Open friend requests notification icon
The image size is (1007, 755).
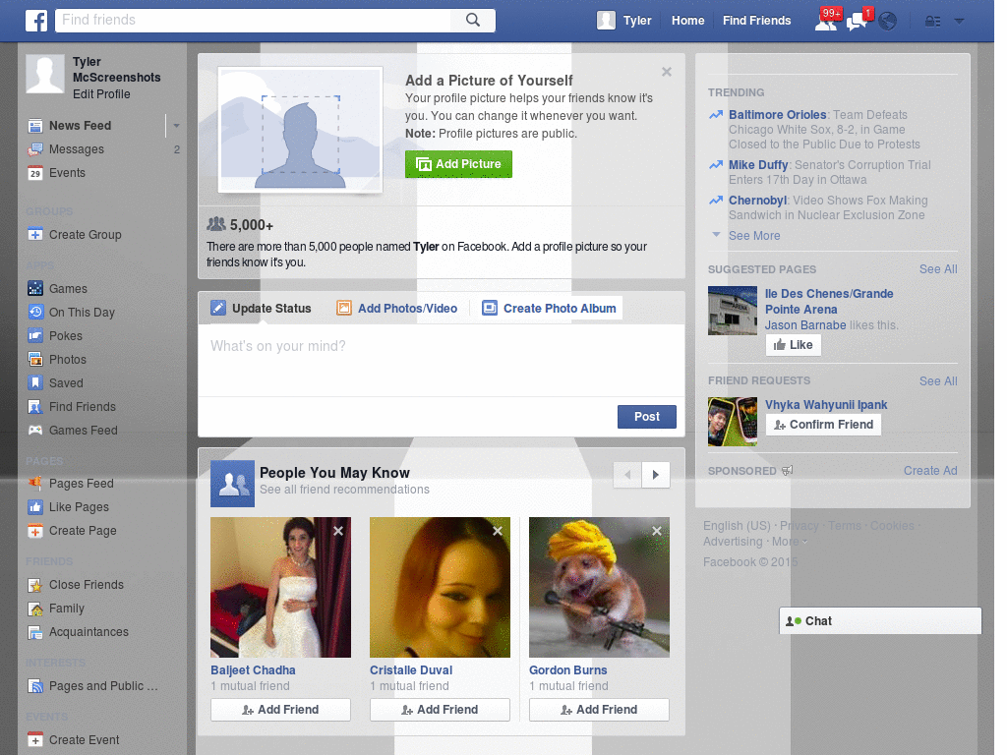tap(826, 21)
